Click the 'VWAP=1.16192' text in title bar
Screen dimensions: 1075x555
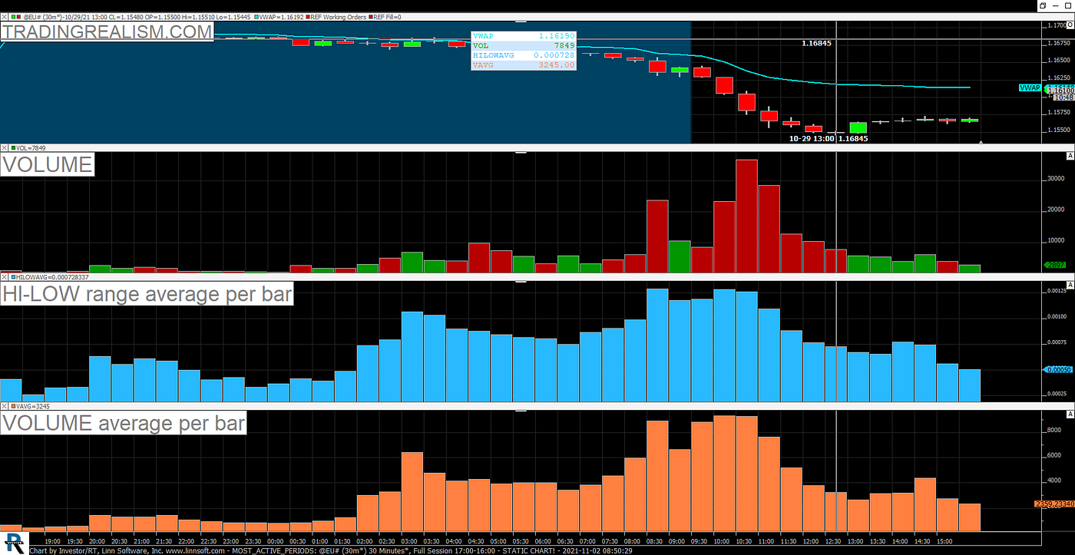(x=279, y=16)
